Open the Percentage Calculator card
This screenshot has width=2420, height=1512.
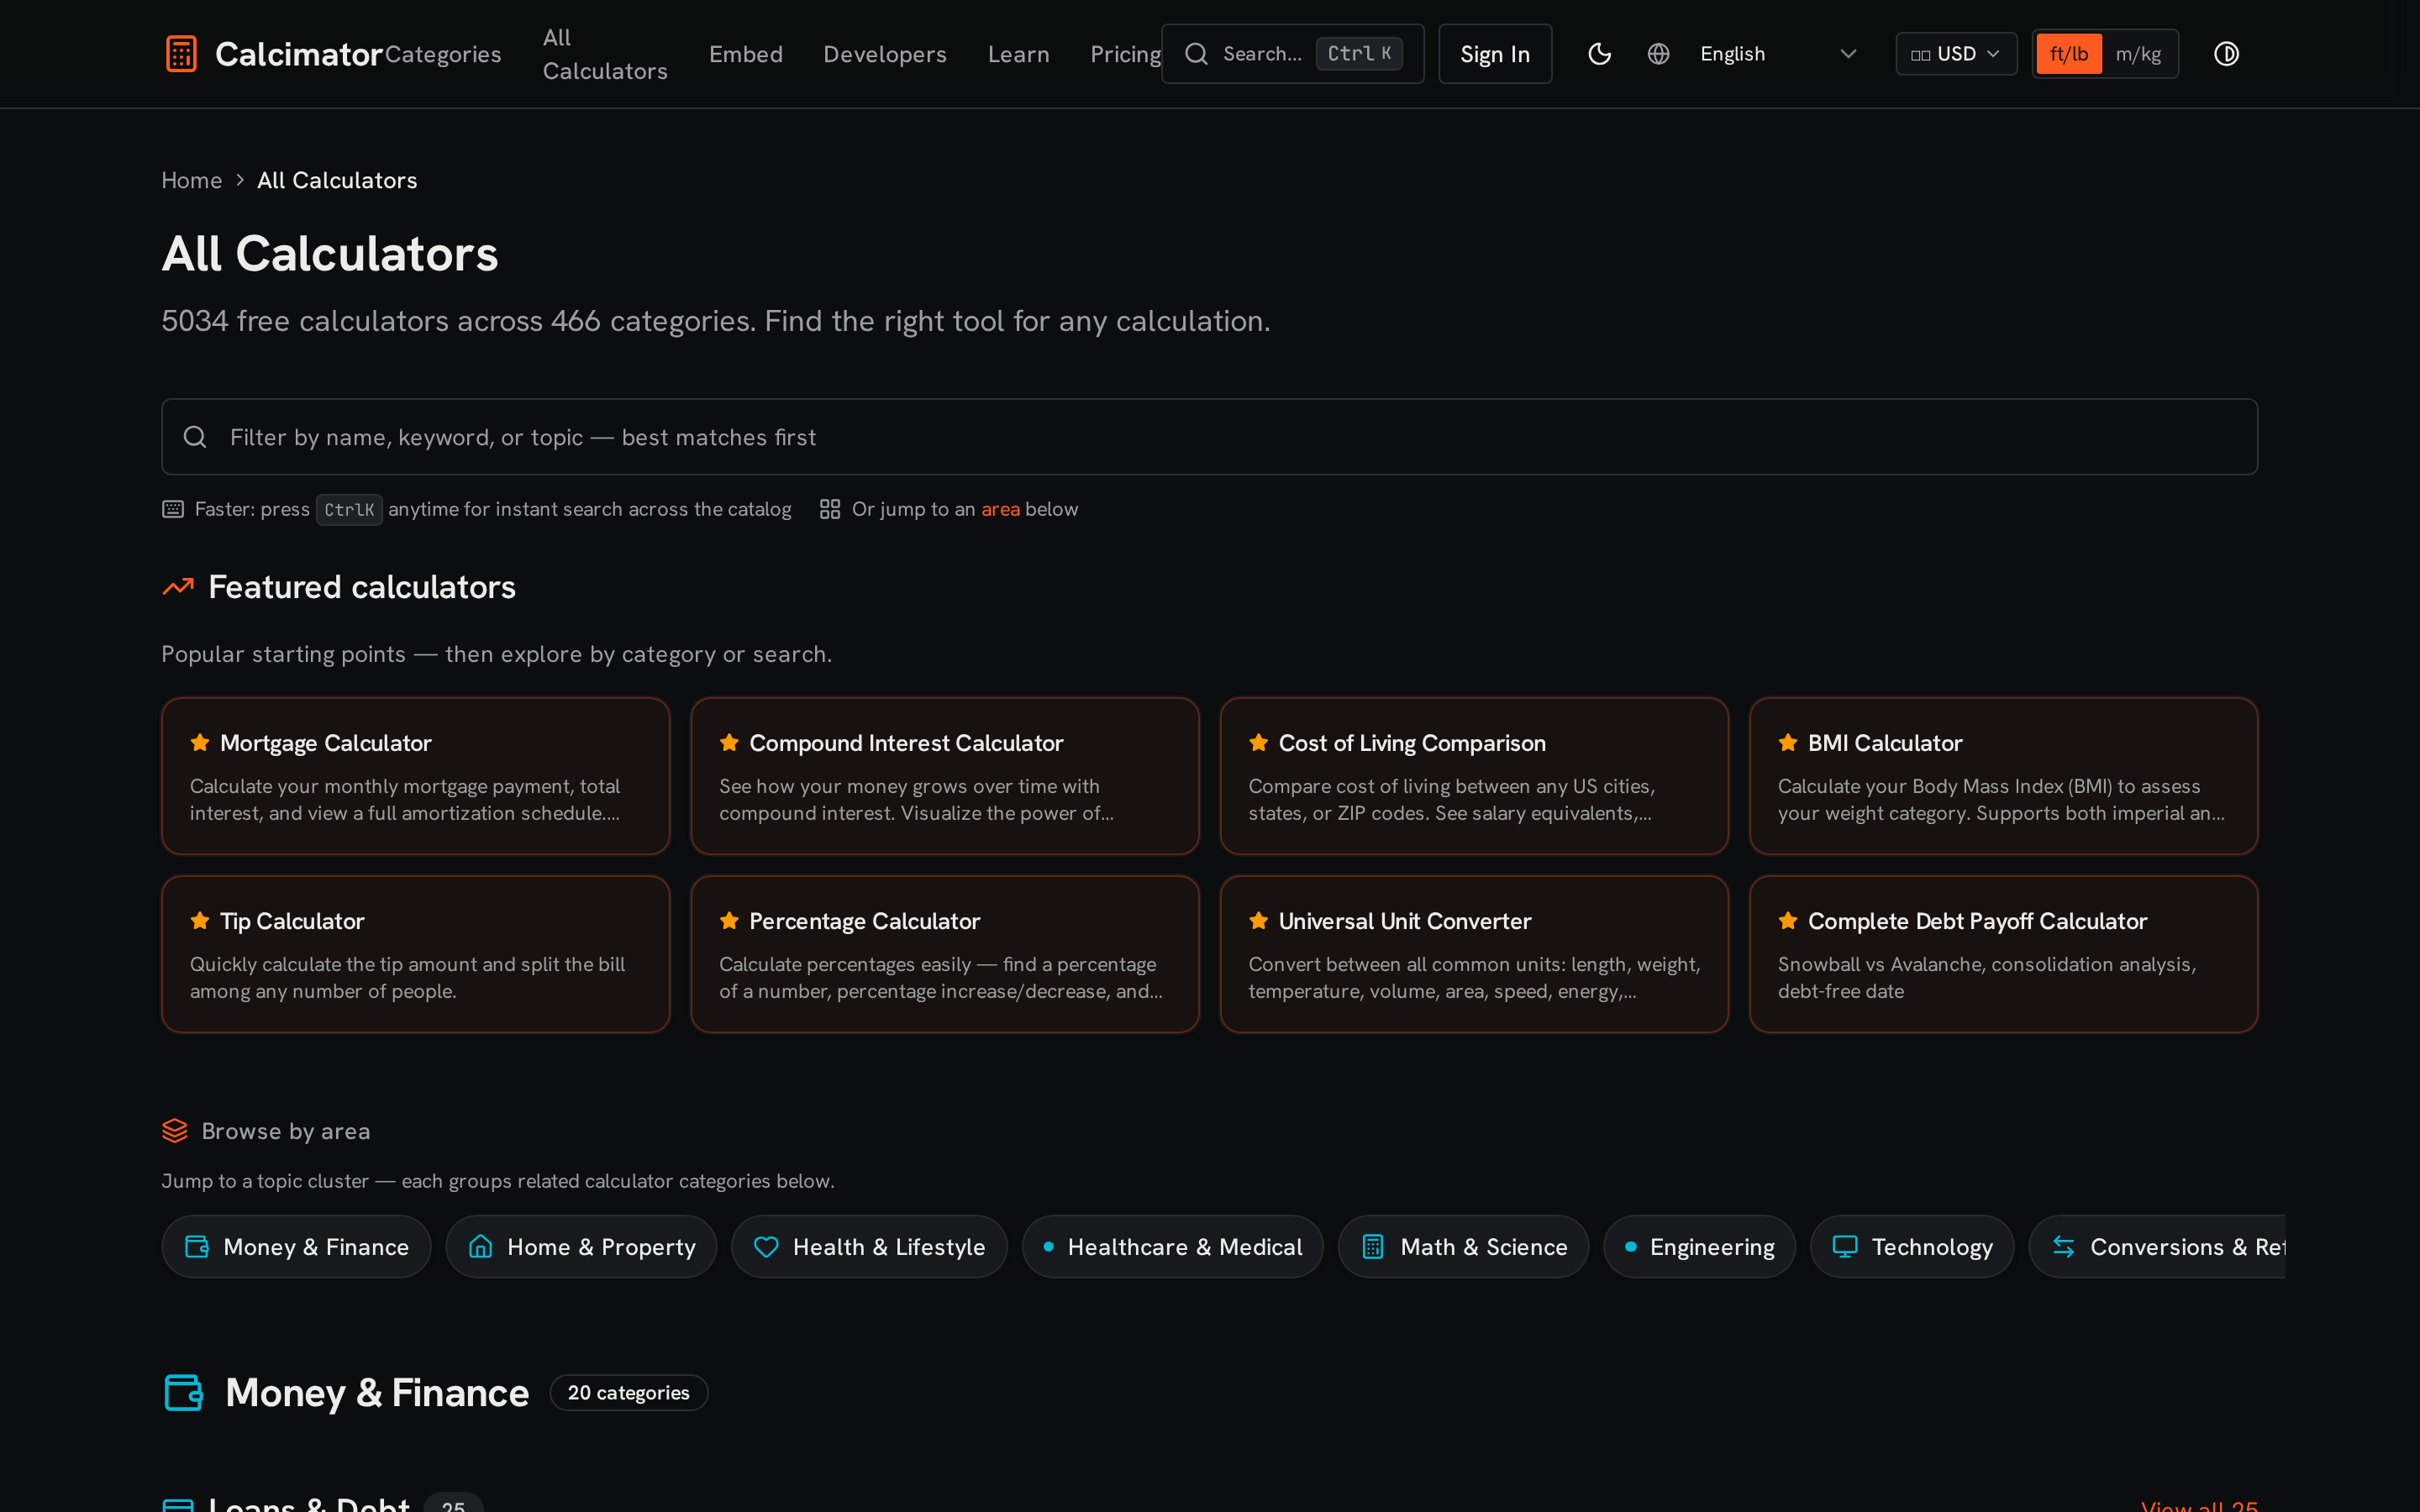(944, 954)
